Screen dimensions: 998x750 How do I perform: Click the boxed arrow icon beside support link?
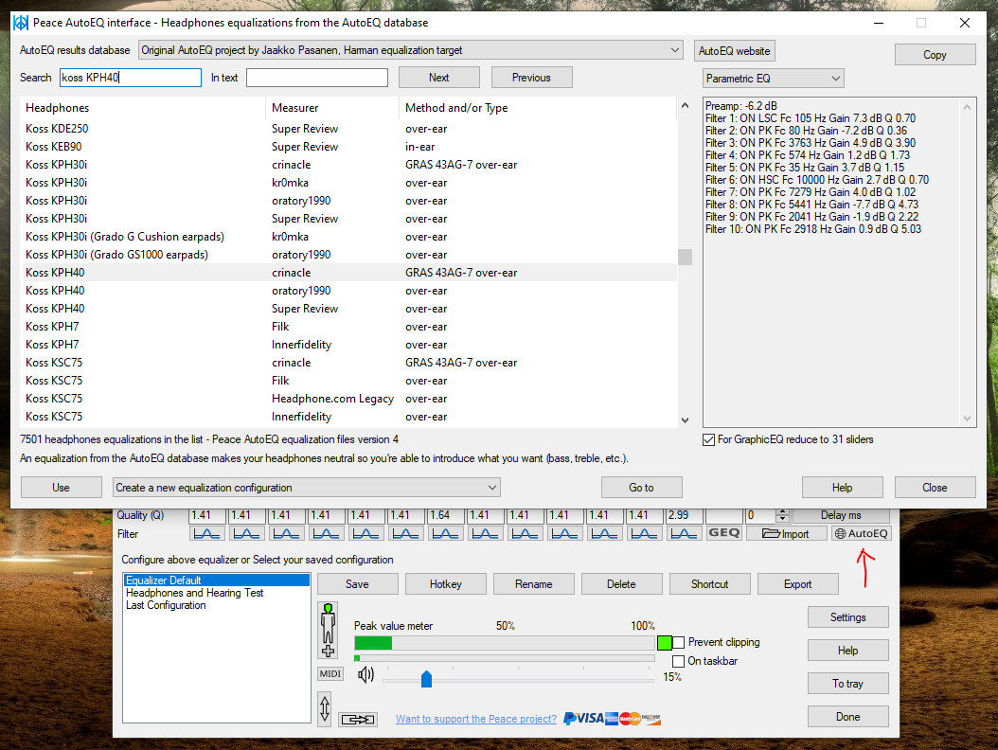click(x=358, y=720)
